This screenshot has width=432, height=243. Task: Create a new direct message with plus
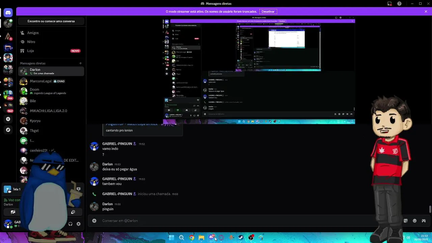[80, 63]
